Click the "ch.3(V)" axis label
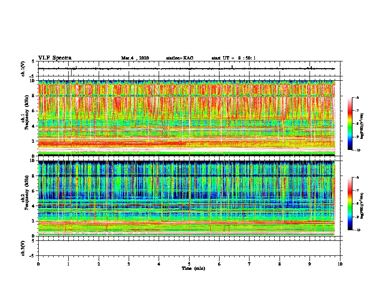 [x=23, y=248]
